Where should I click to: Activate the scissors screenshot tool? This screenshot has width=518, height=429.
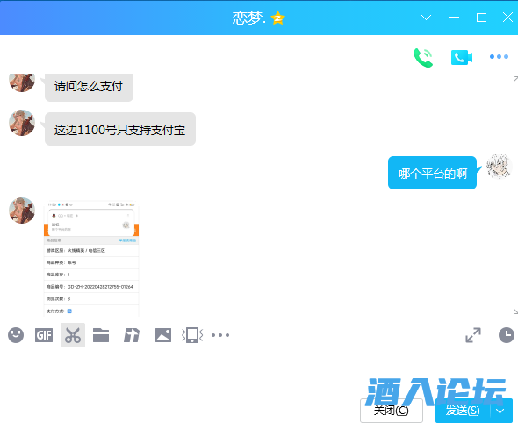click(73, 335)
